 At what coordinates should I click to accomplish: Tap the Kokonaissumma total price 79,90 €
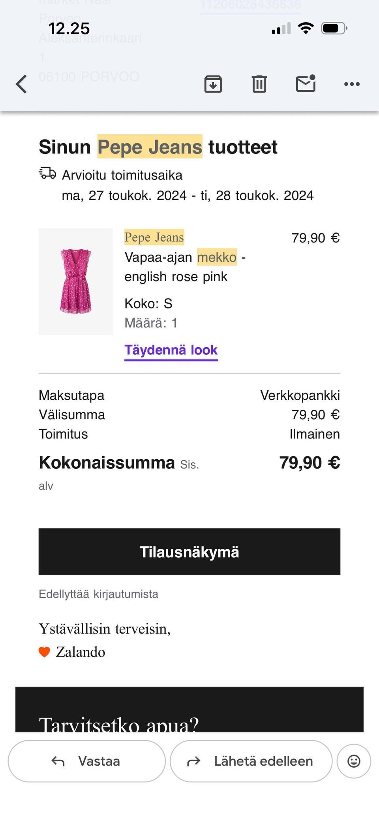[x=309, y=463]
